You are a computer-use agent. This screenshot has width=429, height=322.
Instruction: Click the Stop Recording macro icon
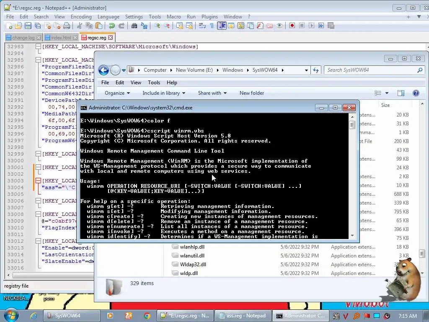click(x=302, y=26)
